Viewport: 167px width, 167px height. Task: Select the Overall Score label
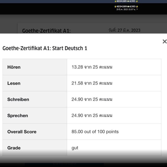(x=22, y=132)
